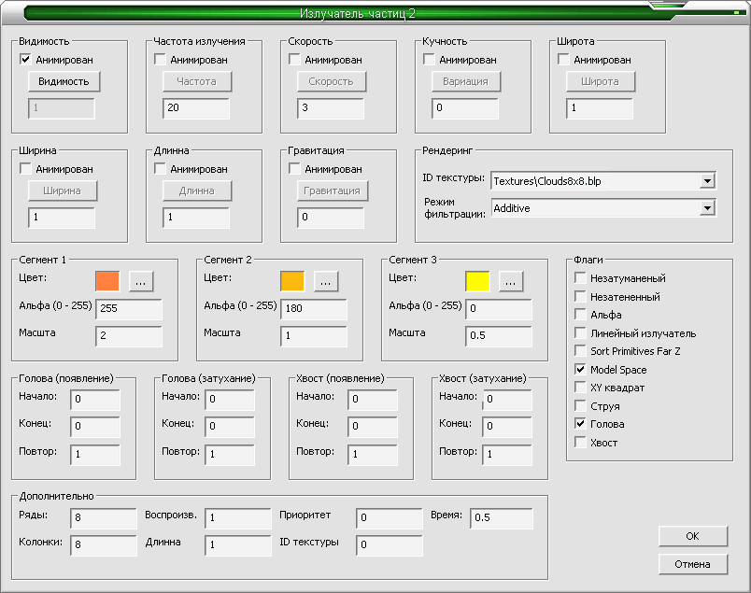The image size is (751, 593).
Task: Focus the Дополнительно Длинна field
Action: tap(238, 545)
